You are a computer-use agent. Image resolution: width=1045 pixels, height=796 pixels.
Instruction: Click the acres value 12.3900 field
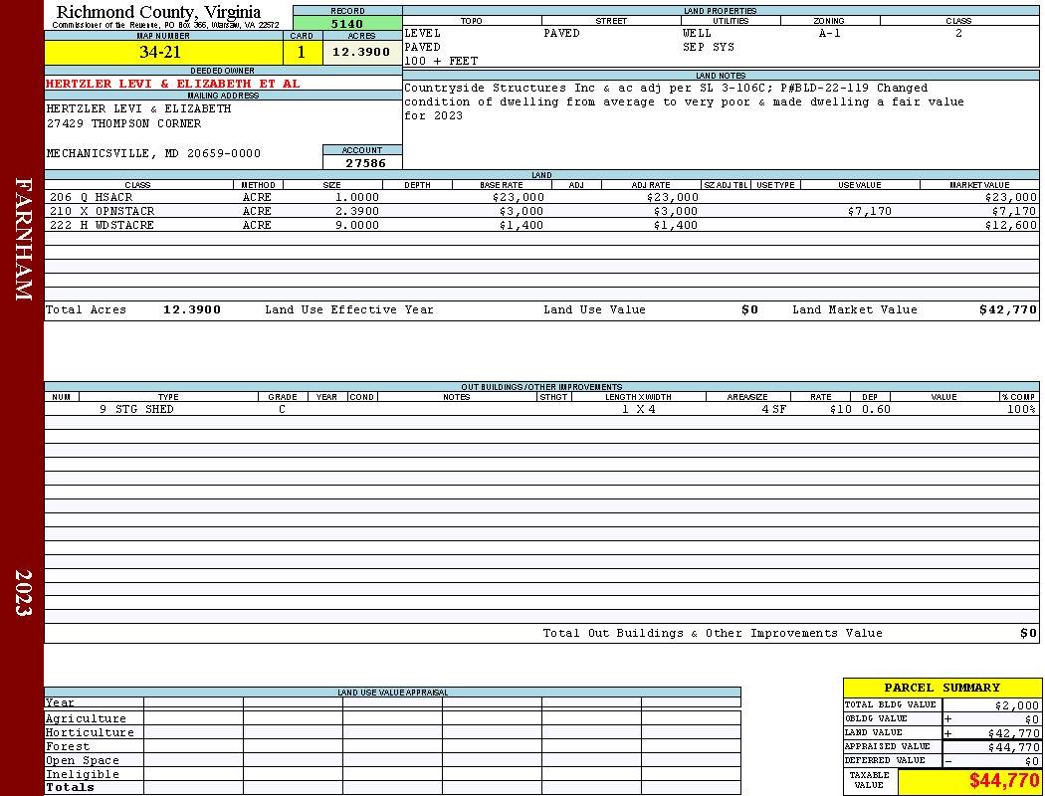pos(362,52)
